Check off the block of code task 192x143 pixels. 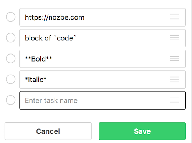11,38
